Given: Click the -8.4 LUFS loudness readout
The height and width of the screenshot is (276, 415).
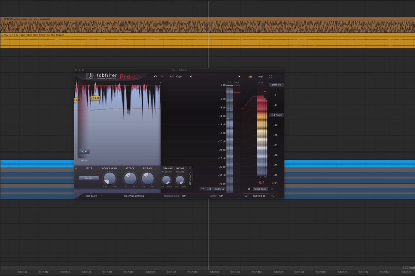Looking at the screenshot, I should tap(260, 183).
